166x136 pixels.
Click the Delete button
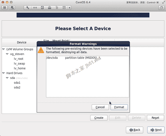137,118
